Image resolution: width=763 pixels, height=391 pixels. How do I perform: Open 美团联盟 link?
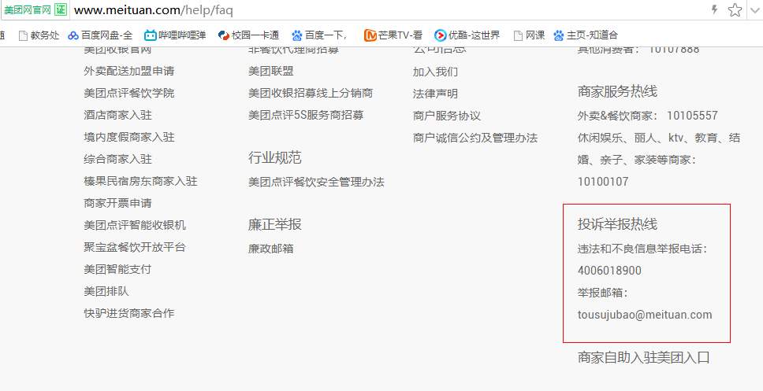pos(271,72)
